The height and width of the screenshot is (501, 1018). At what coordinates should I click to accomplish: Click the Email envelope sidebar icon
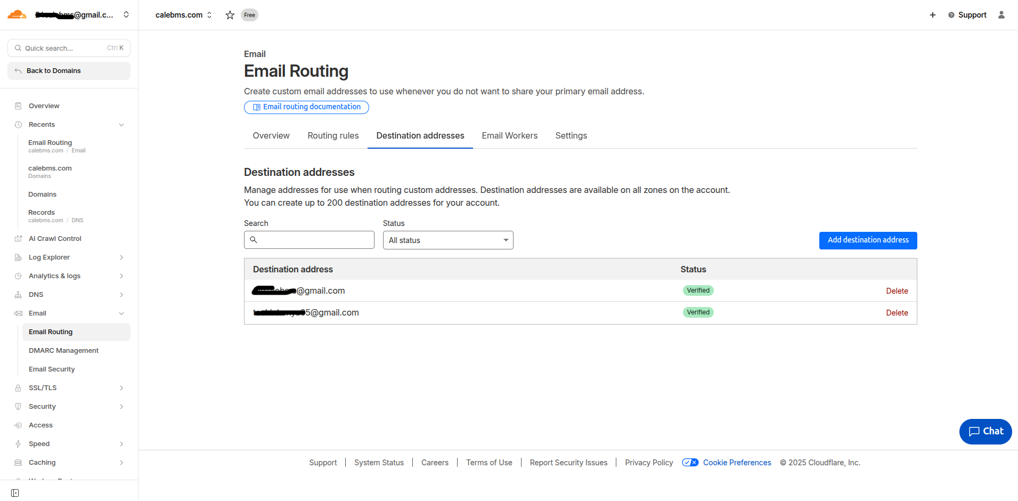pos(18,313)
